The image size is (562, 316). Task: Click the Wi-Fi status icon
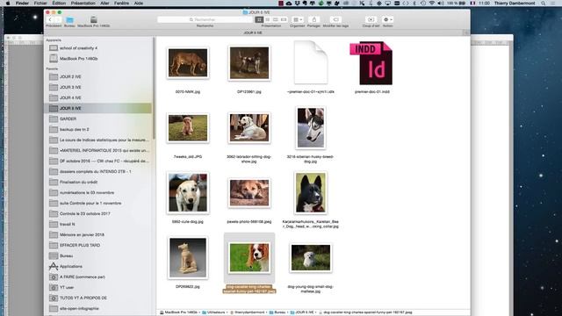(x=432, y=4)
